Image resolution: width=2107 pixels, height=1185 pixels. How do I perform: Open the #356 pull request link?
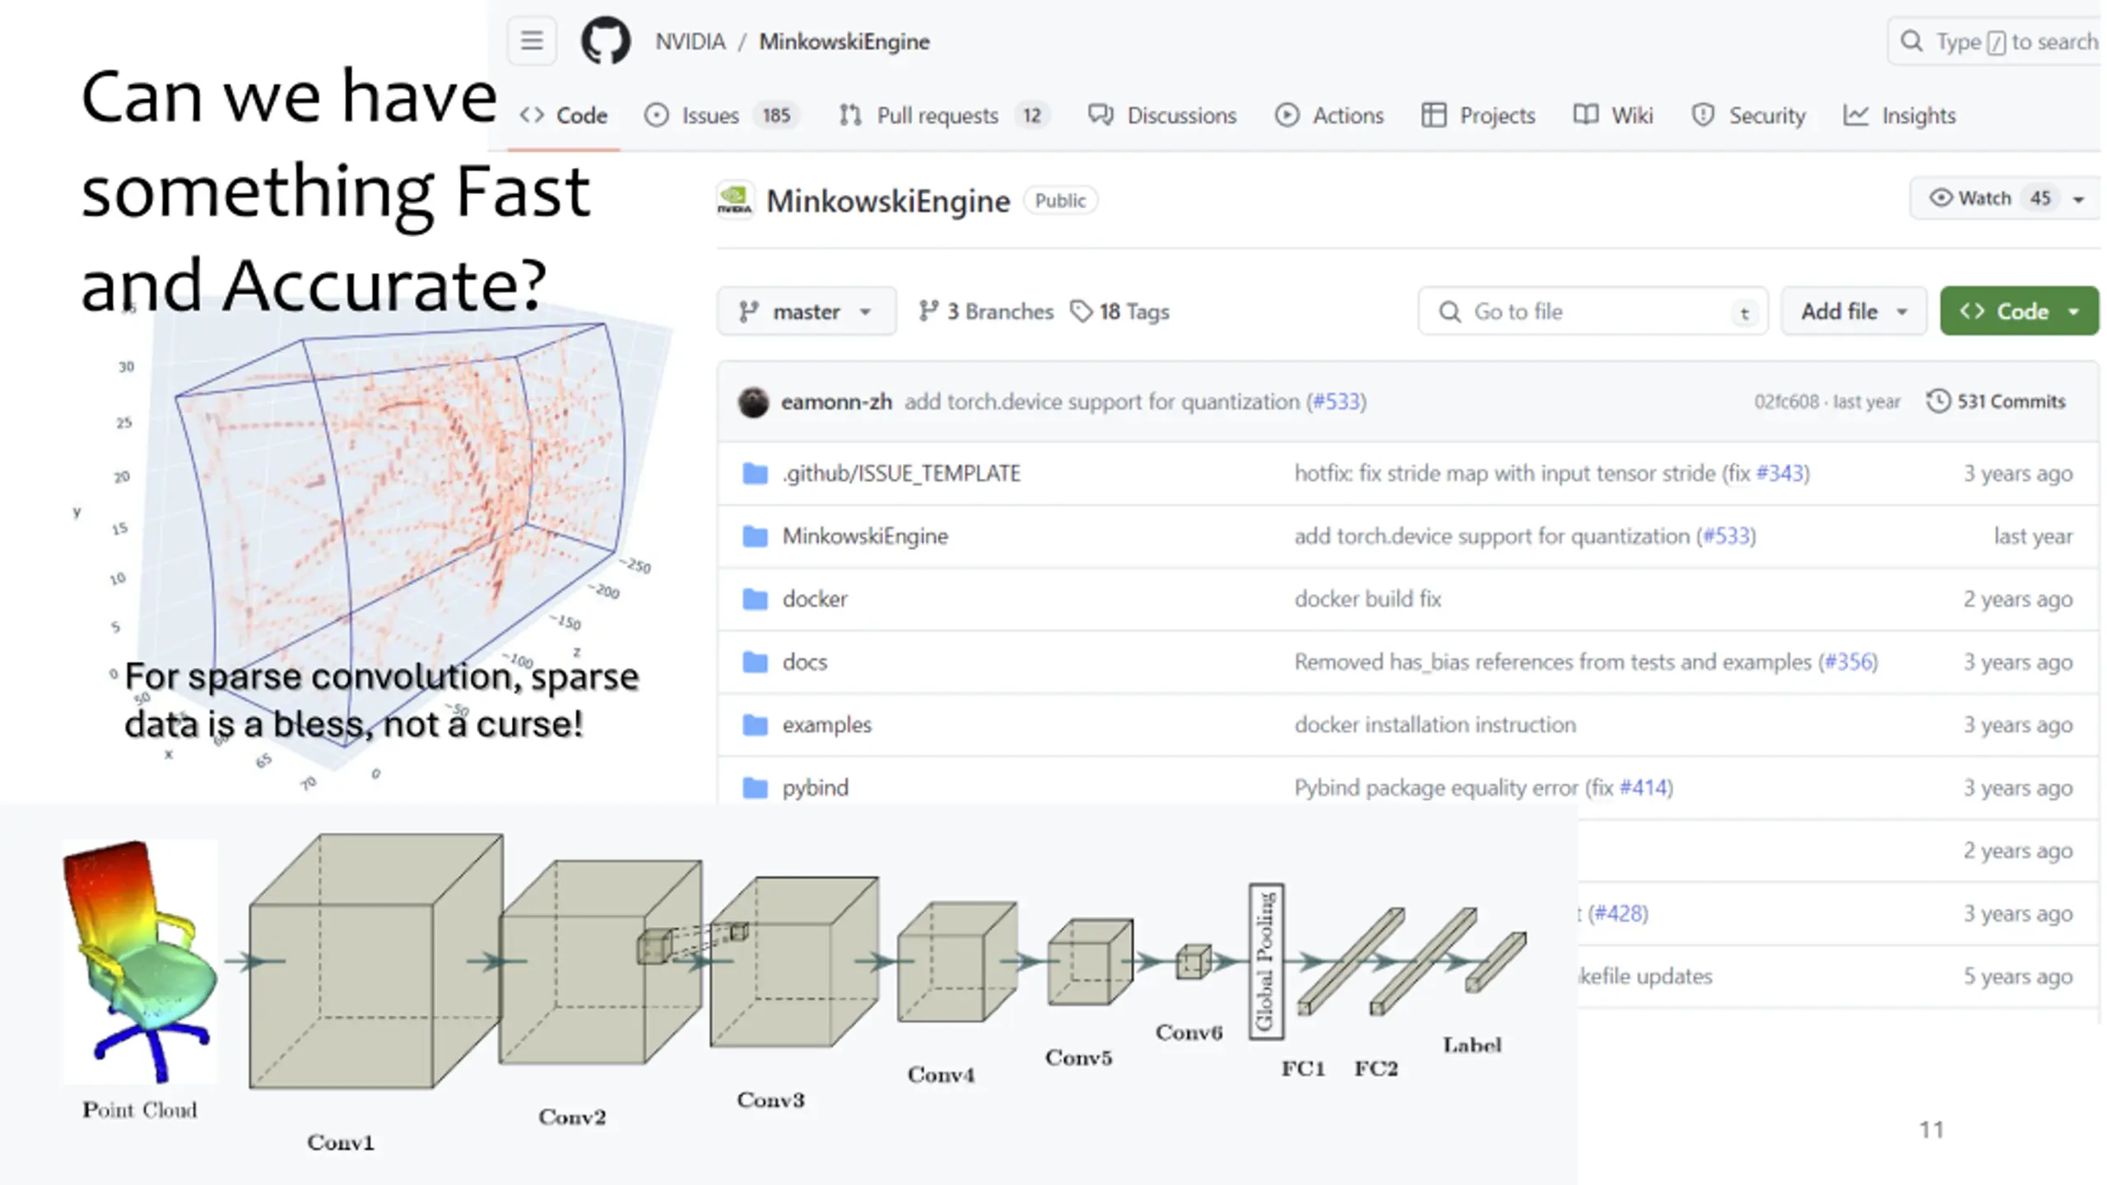(x=1849, y=662)
